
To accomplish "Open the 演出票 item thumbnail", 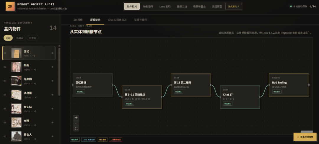I will pos(17,95).
